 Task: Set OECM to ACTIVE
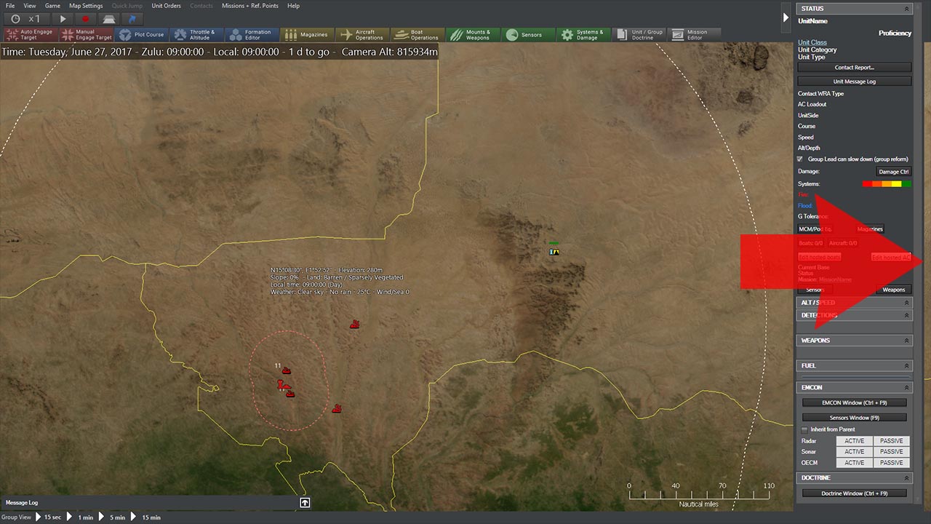(x=854, y=463)
